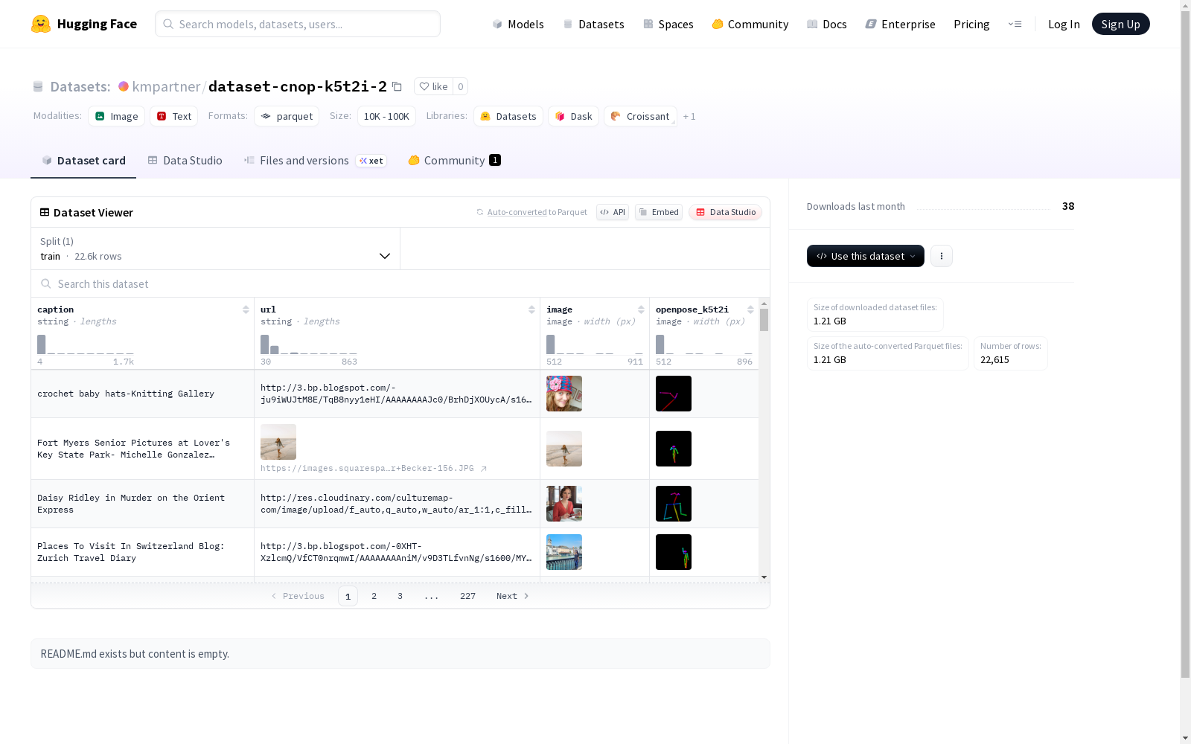Click the caption lengths histogram bar
The image size is (1191, 744).
pyautogui.click(x=42, y=344)
